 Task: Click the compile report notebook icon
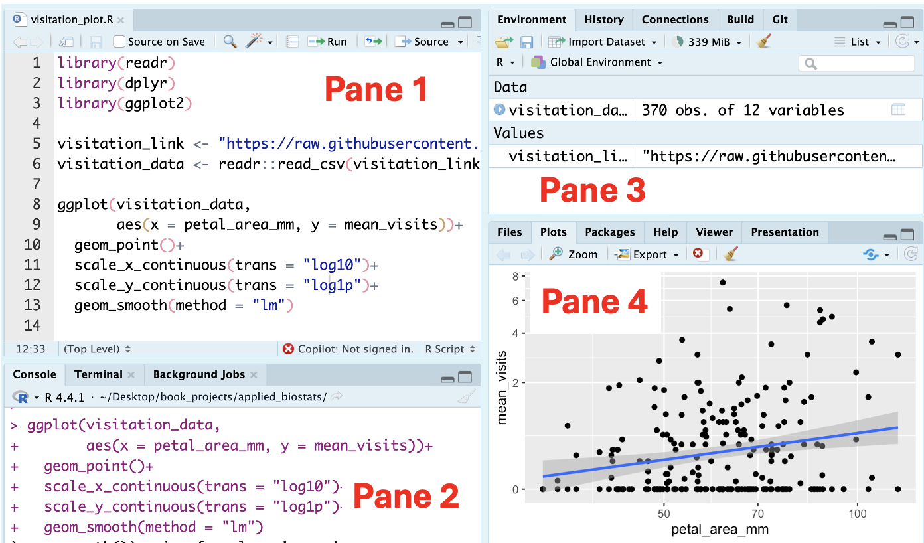click(291, 42)
